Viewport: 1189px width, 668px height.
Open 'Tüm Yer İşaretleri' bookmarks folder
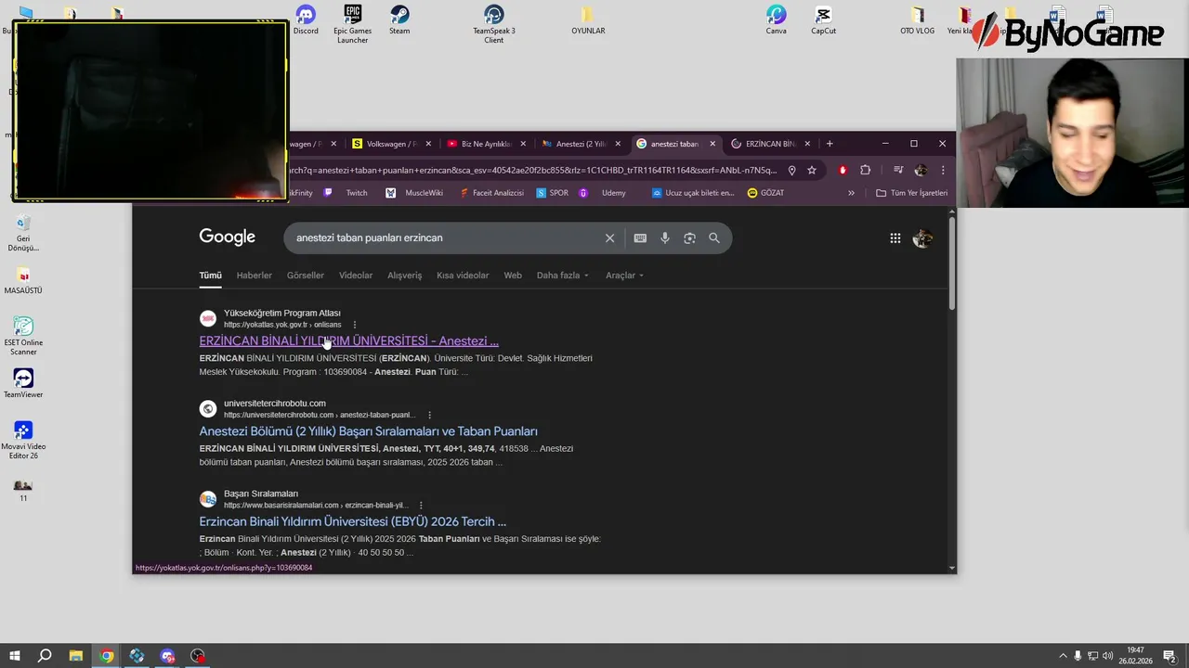tap(911, 193)
